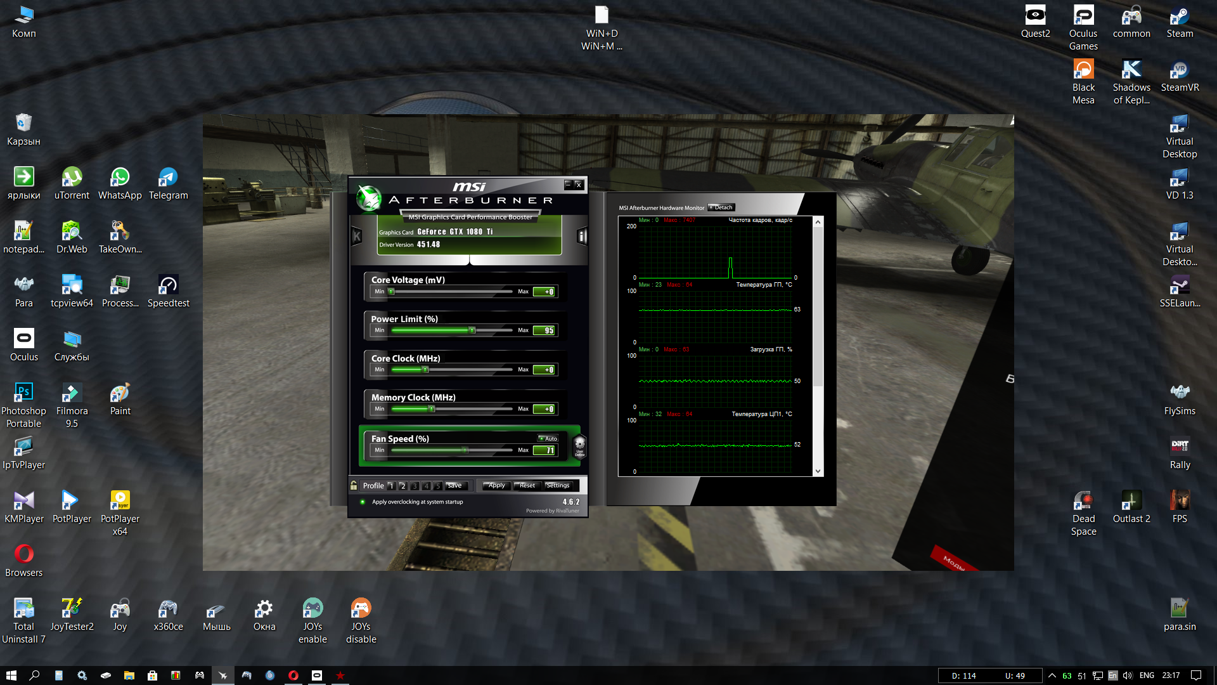The image size is (1217, 685).
Task: Click the Reset button in Afterburner
Action: pyautogui.click(x=527, y=486)
